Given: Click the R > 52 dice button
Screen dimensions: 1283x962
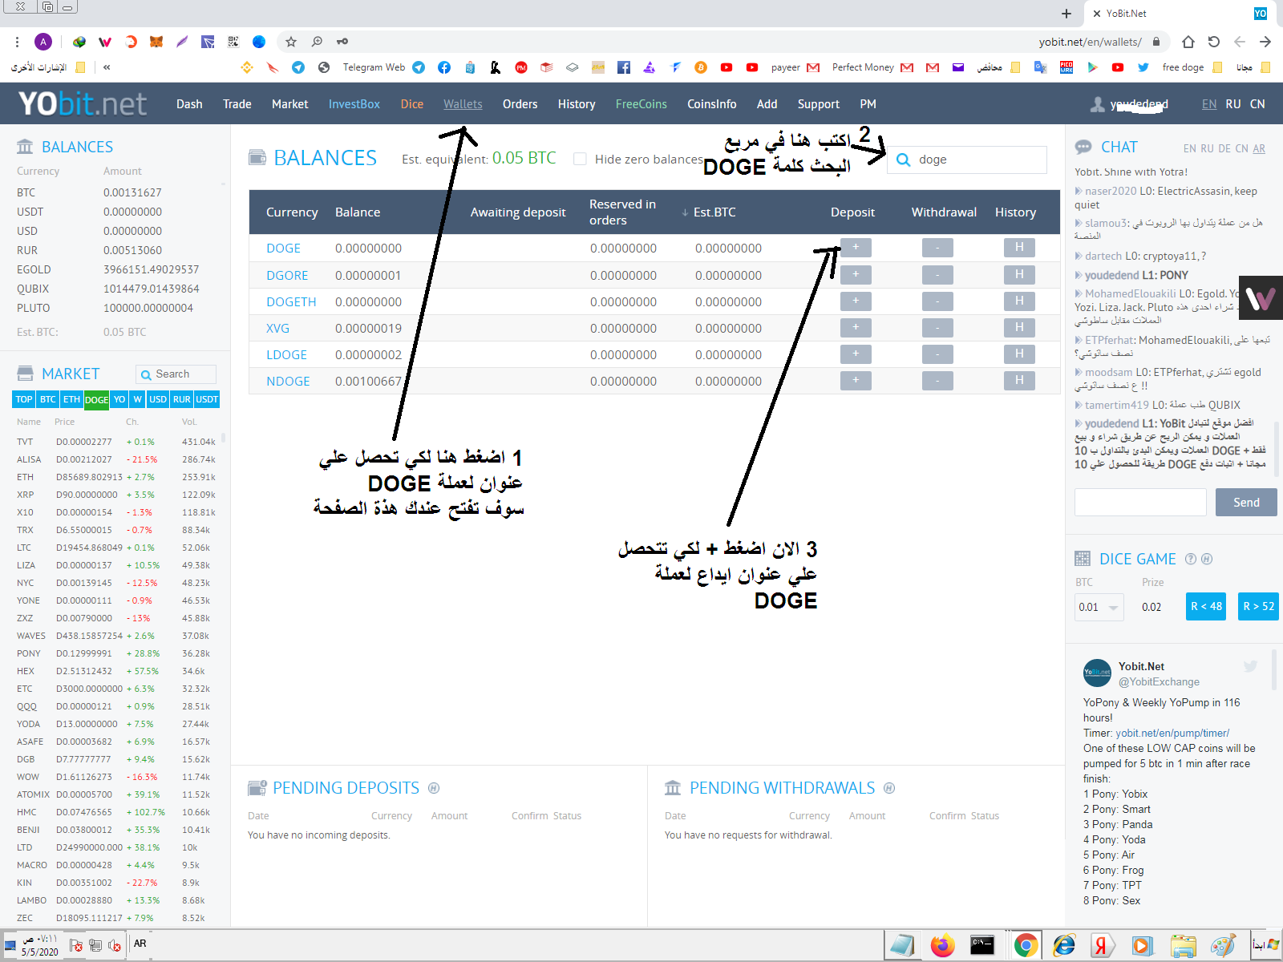Looking at the screenshot, I should tap(1258, 607).
